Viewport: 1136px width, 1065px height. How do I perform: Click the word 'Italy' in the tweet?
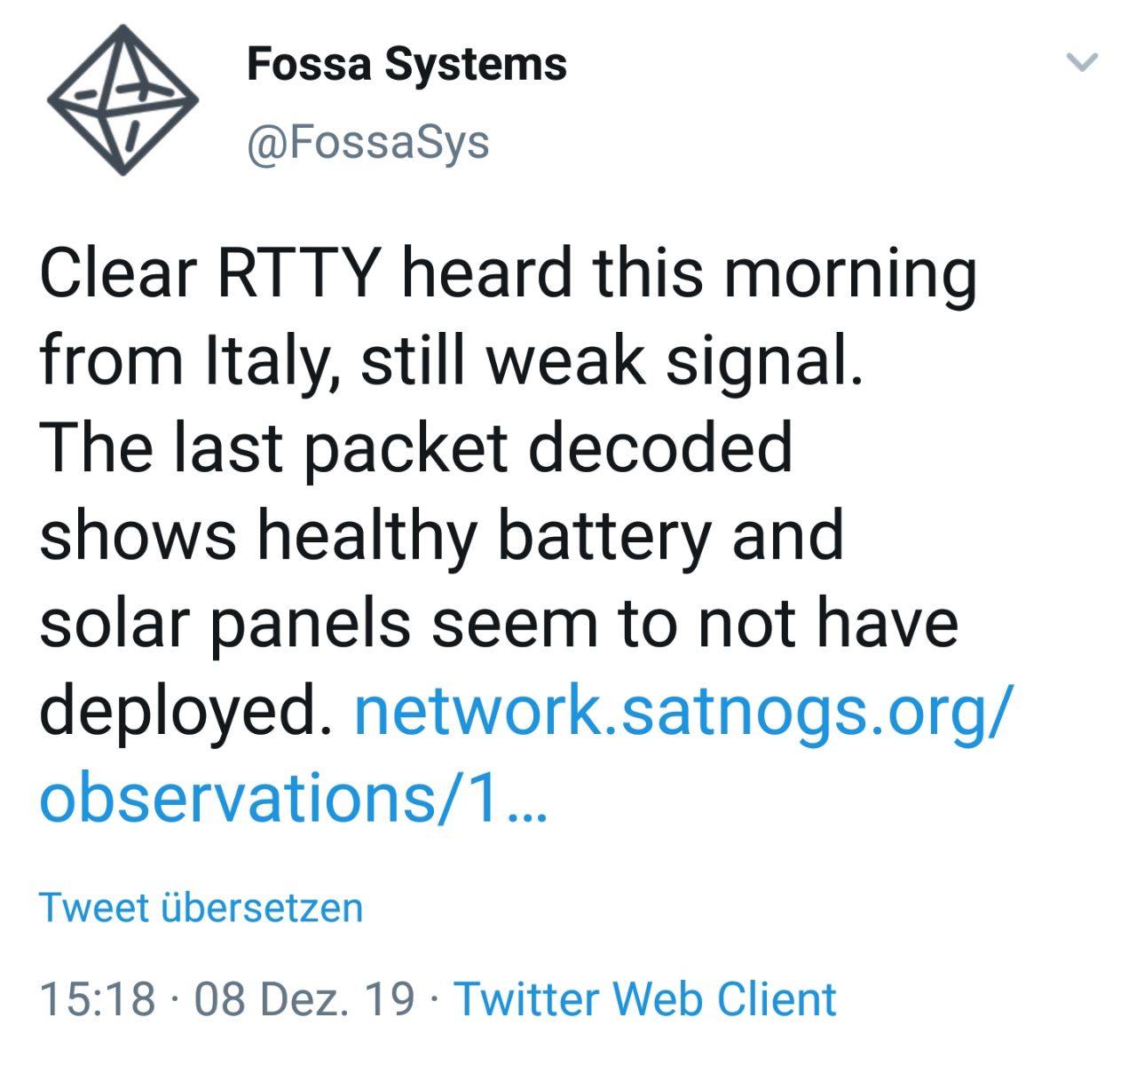(x=270, y=361)
